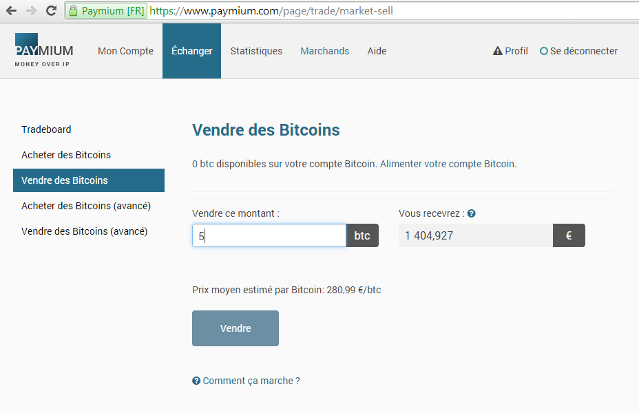Go to the Marchands page
This screenshot has width=639, height=413.
point(324,51)
